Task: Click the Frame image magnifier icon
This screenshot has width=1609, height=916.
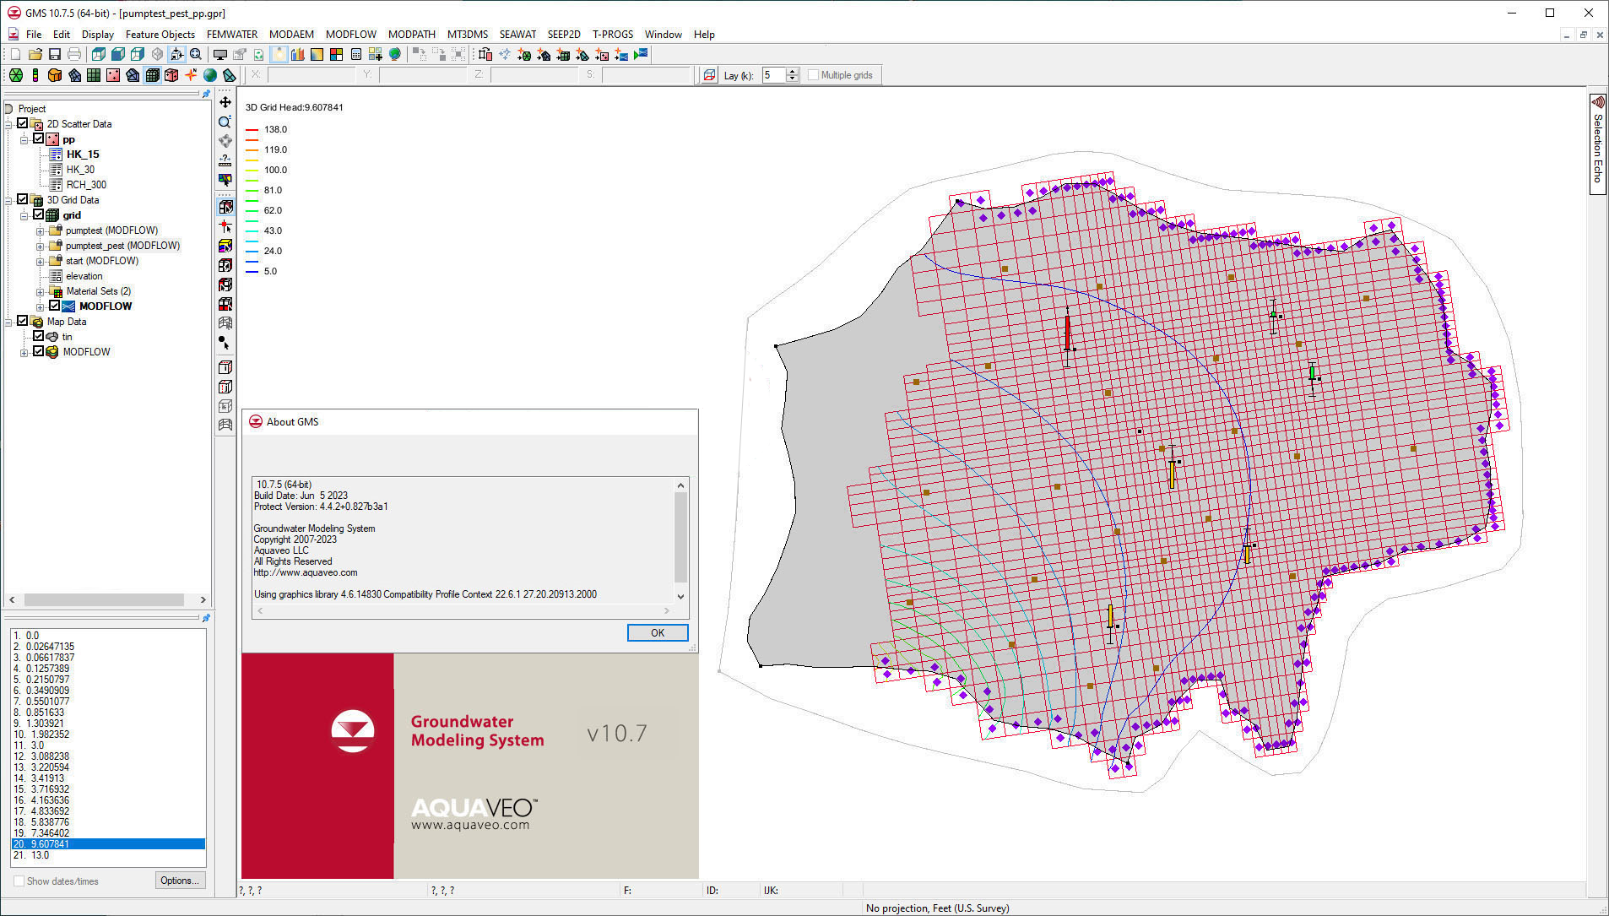Action: (196, 54)
